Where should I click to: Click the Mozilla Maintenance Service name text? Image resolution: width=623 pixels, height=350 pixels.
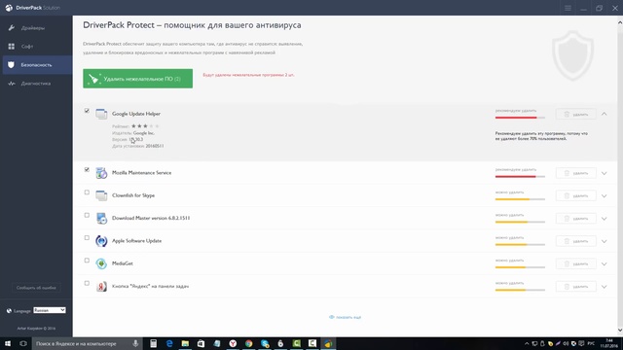pos(141,173)
